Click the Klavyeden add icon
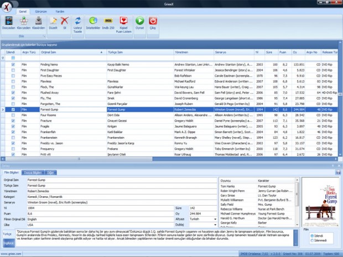The image size is (343, 257). (24, 21)
